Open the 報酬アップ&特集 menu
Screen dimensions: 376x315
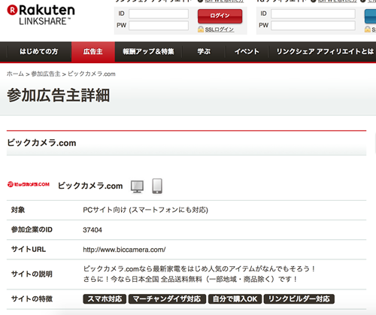pos(148,52)
